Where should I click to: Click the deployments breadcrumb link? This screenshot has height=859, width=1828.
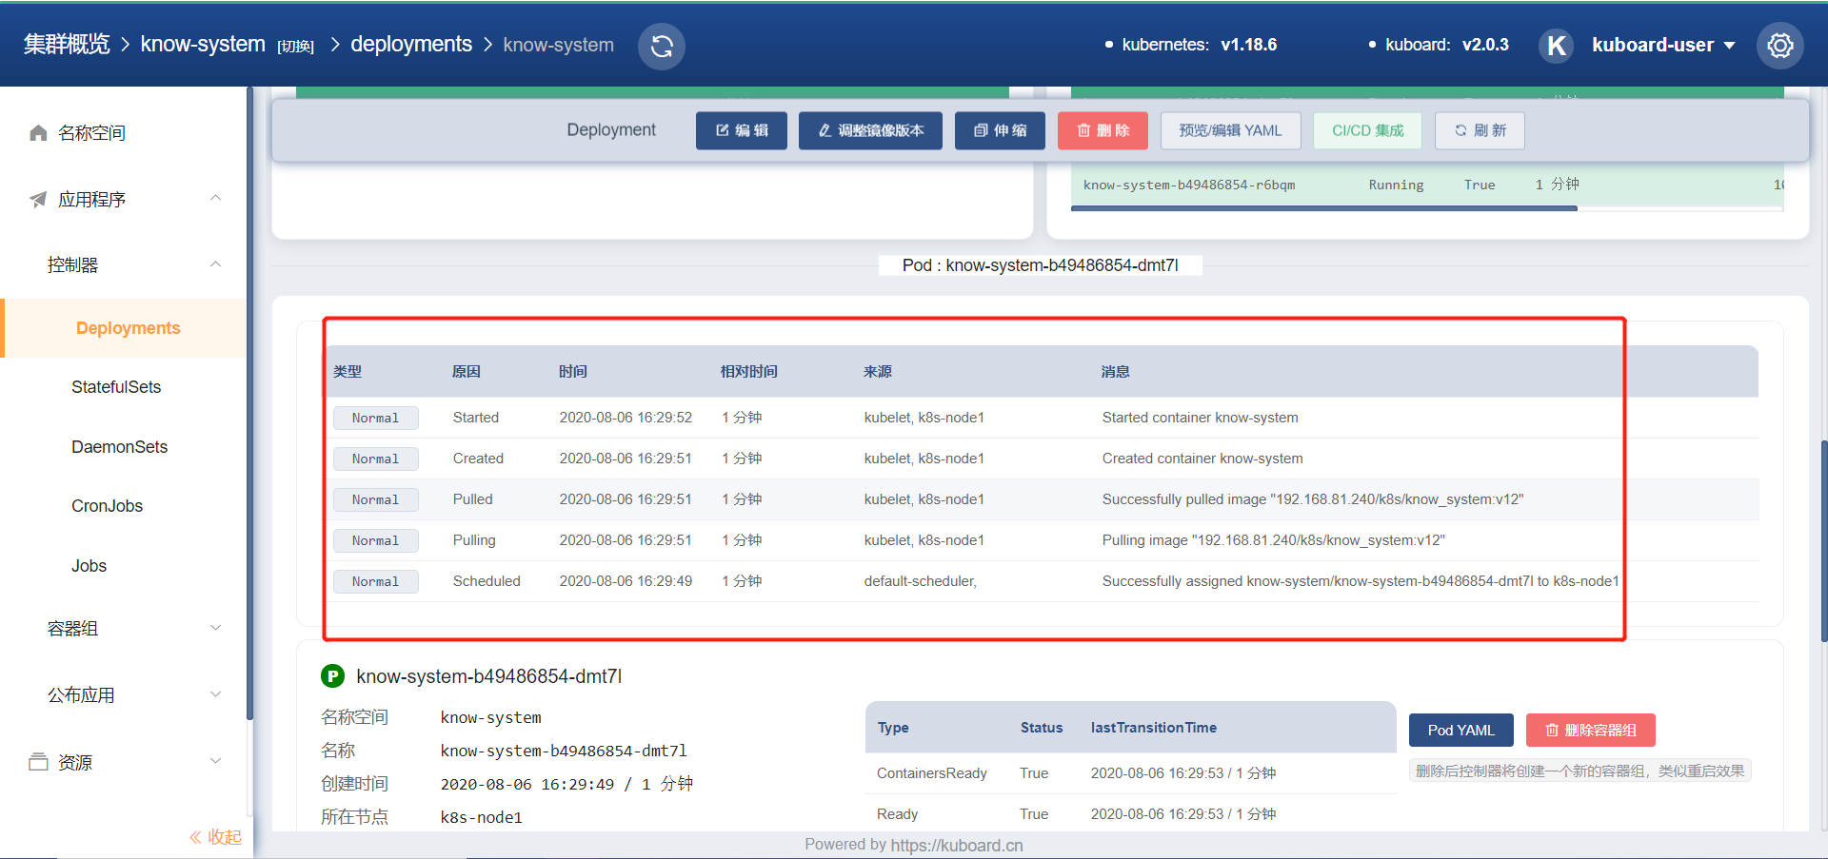(411, 45)
